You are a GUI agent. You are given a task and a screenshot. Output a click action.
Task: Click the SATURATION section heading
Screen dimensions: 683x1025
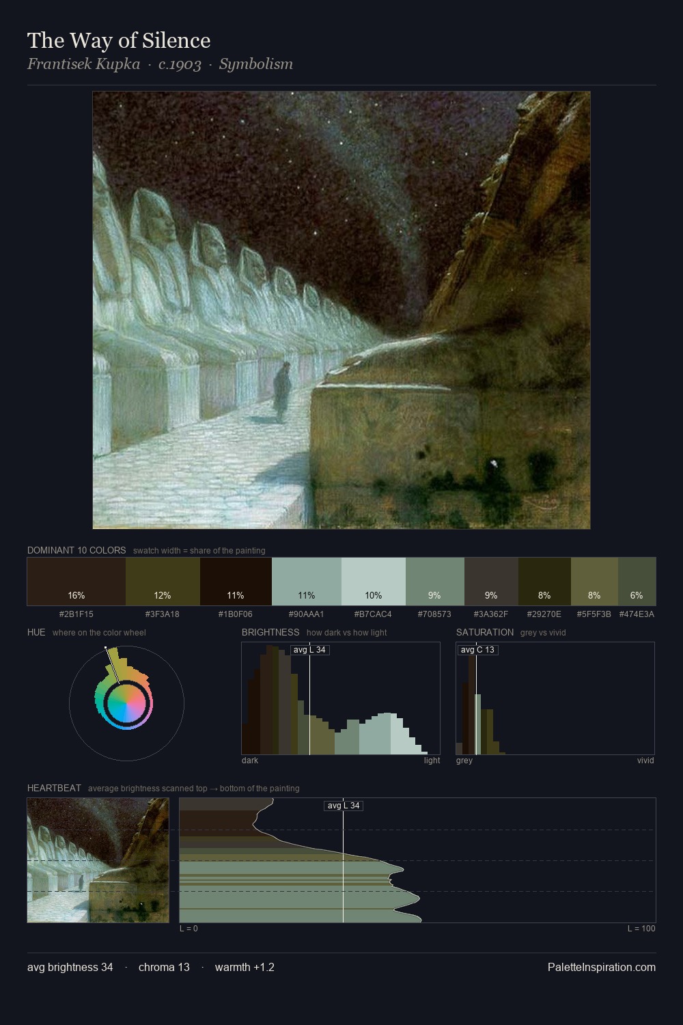(485, 632)
